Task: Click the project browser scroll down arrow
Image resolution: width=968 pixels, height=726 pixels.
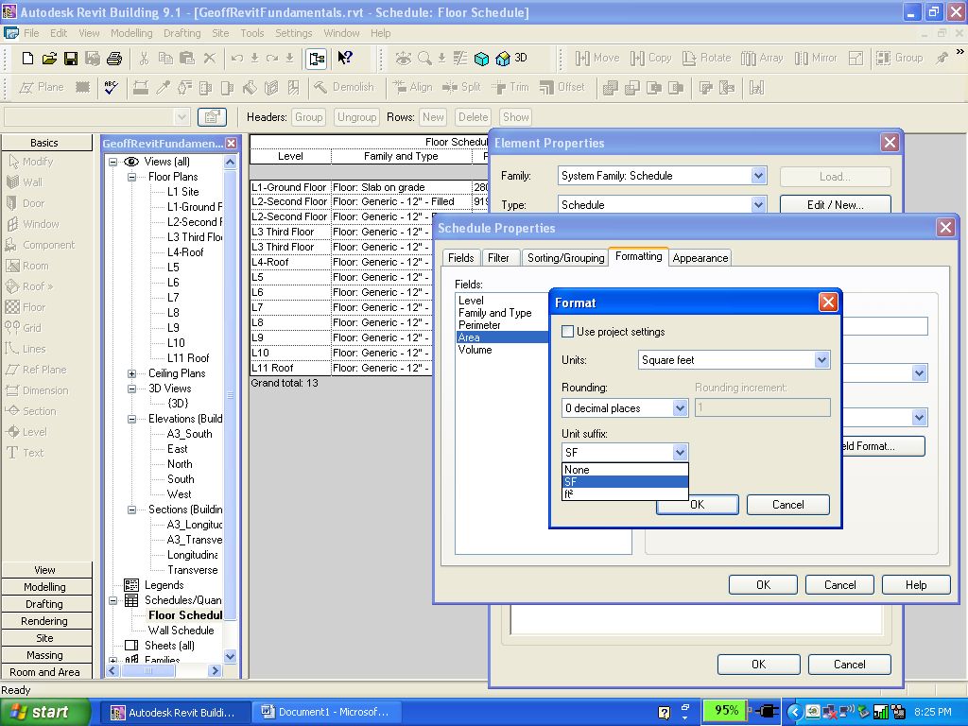Action: [x=231, y=657]
